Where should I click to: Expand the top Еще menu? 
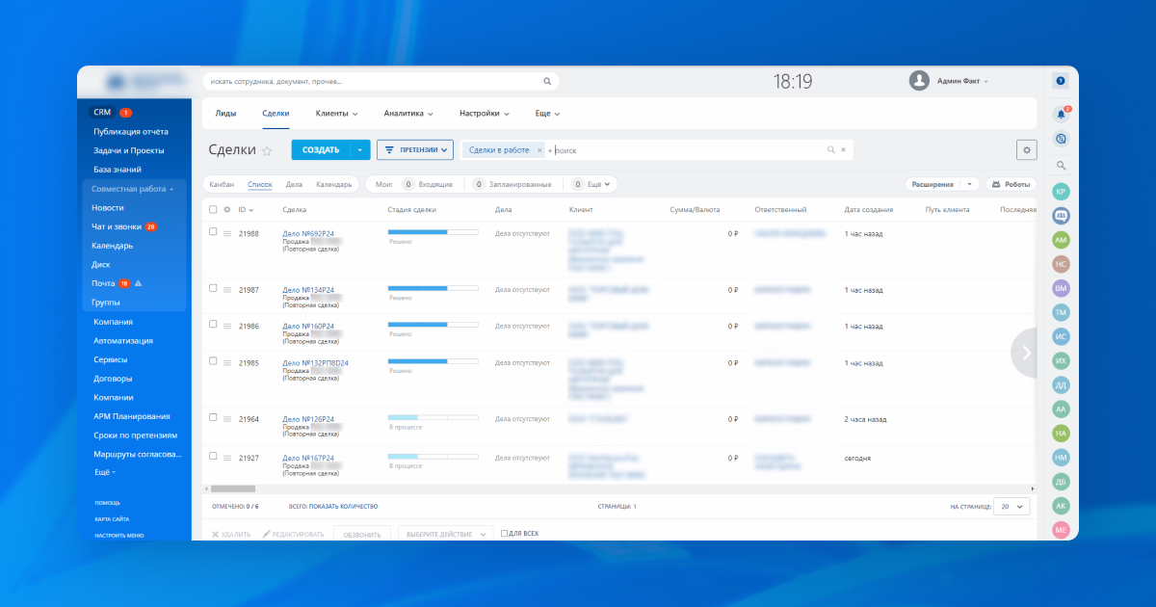tap(547, 114)
